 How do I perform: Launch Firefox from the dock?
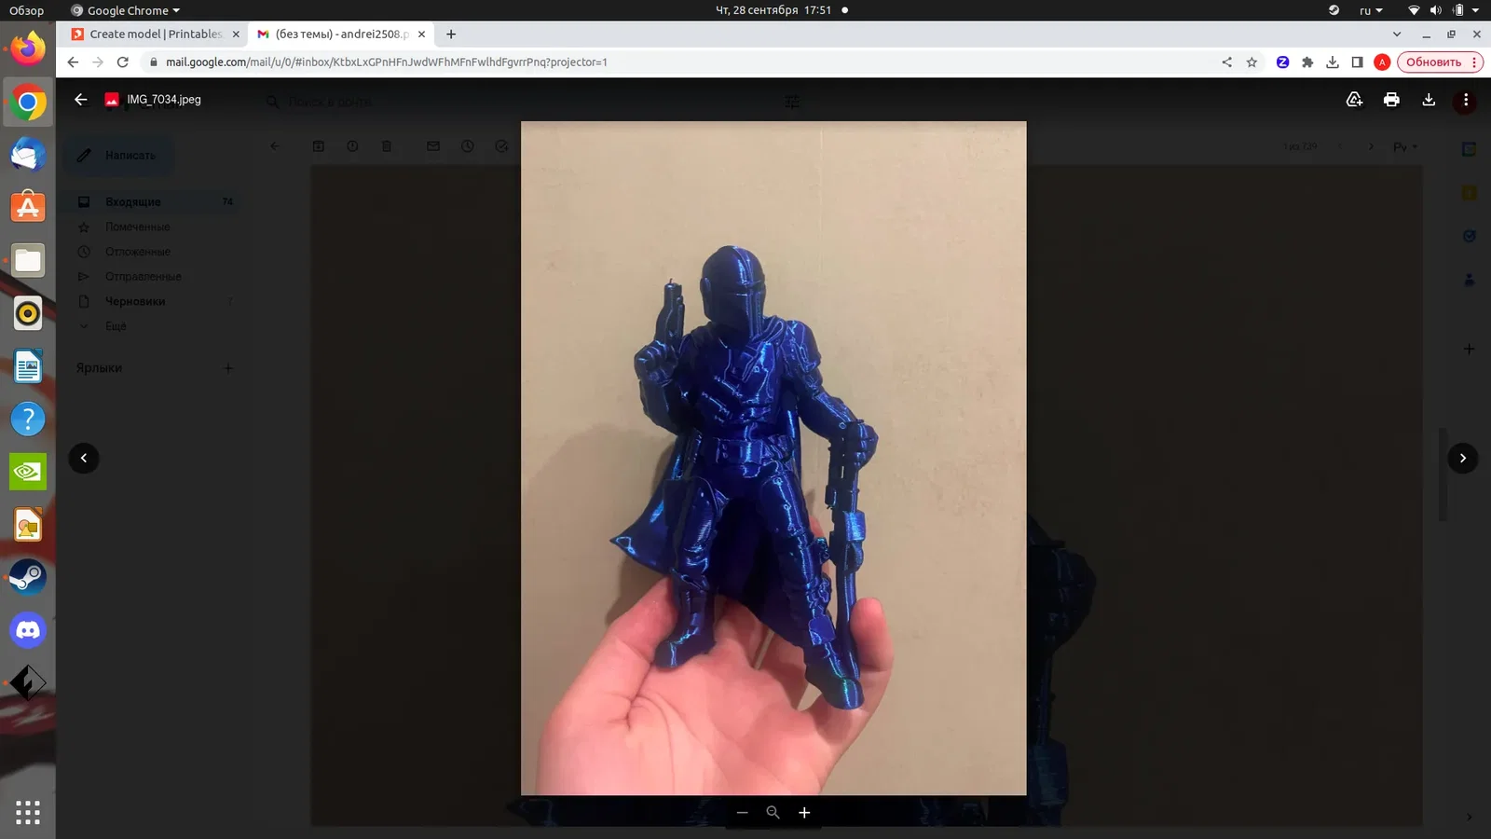(28, 48)
